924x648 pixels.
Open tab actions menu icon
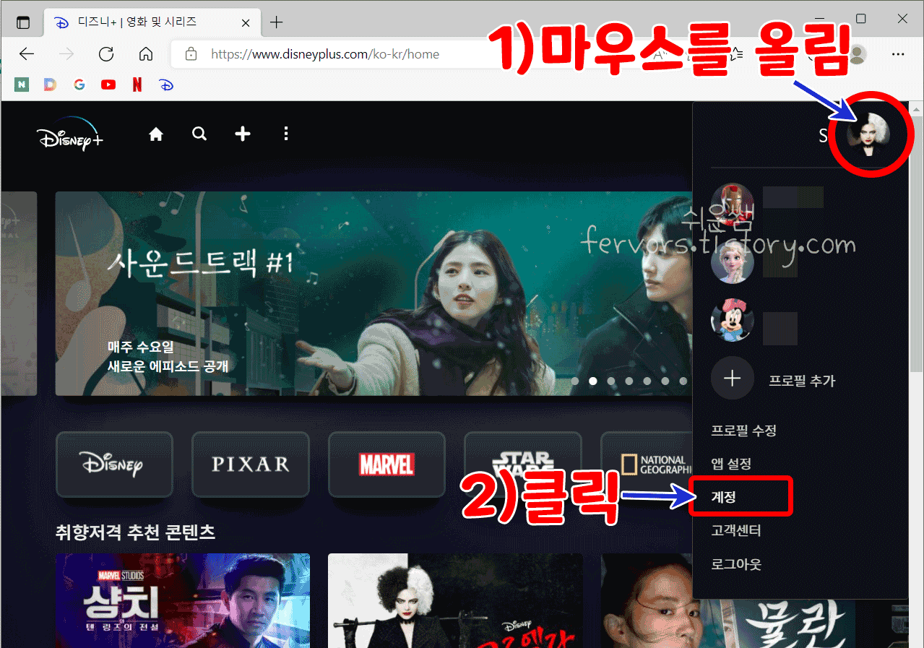tap(23, 22)
